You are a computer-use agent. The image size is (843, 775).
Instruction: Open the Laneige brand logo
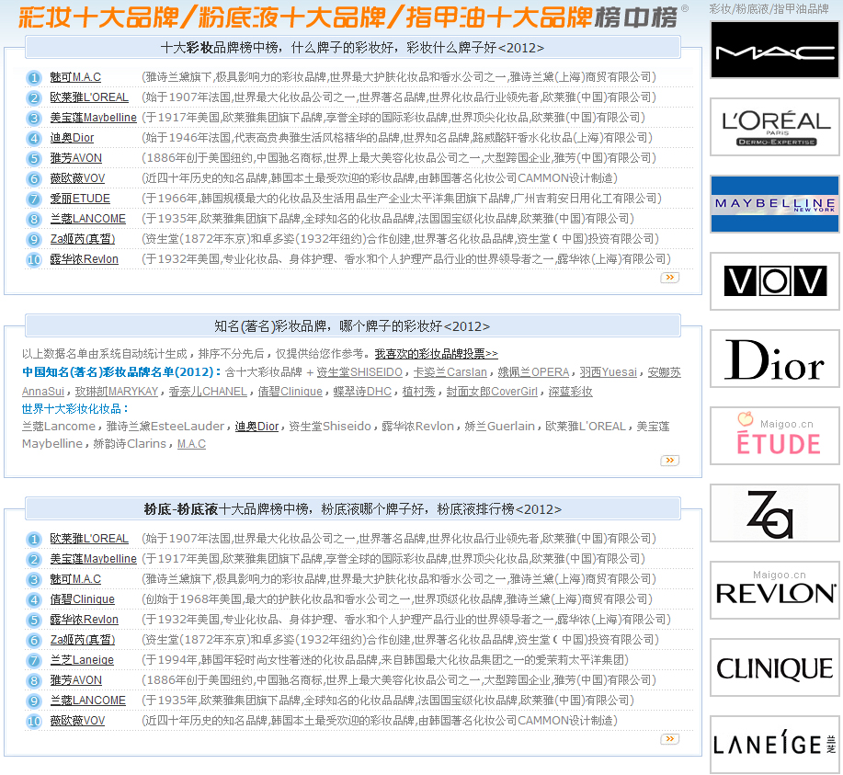click(774, 745)
